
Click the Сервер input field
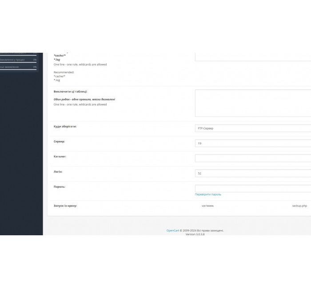(253, 143)
